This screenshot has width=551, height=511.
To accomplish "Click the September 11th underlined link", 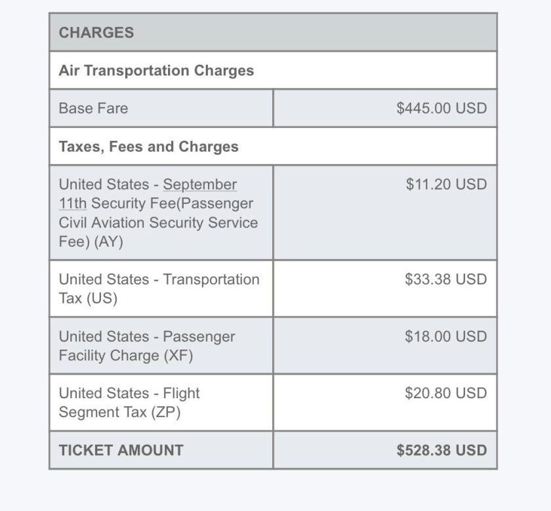I will point(199,185).
